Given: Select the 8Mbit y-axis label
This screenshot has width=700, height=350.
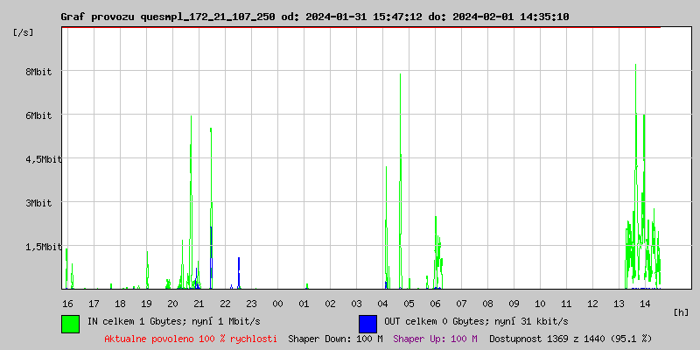Looking at the screenshot, I should click(x=38, y=72).
